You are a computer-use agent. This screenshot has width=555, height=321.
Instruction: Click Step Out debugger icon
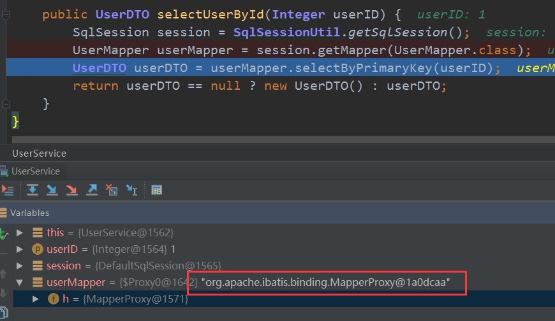click(92, 190)
